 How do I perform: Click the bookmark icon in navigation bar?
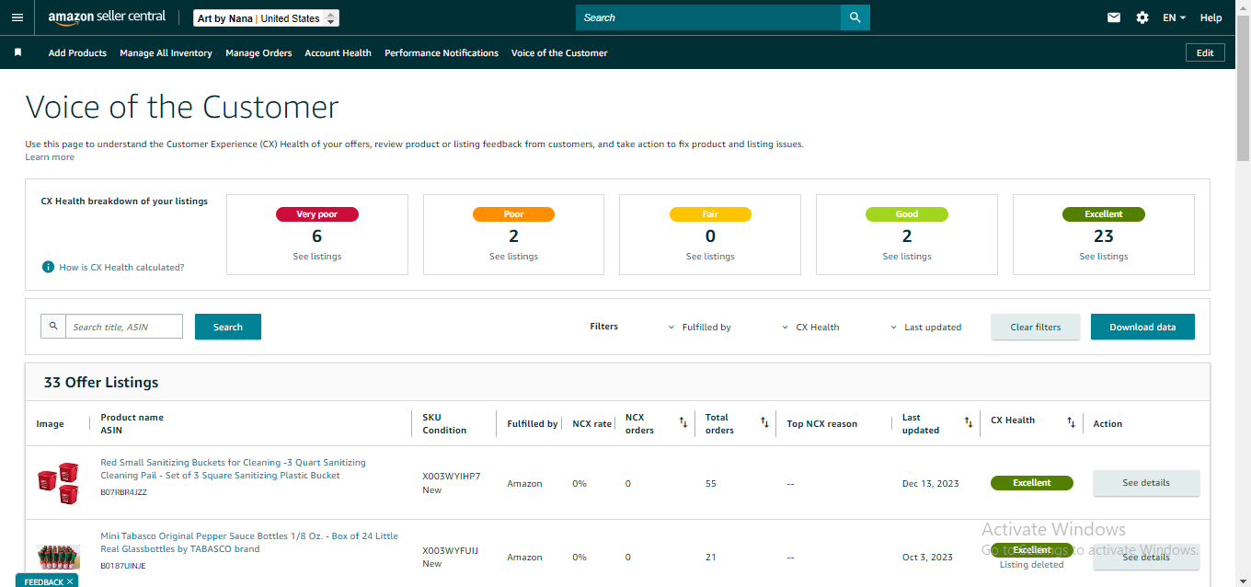coord(17,52)
